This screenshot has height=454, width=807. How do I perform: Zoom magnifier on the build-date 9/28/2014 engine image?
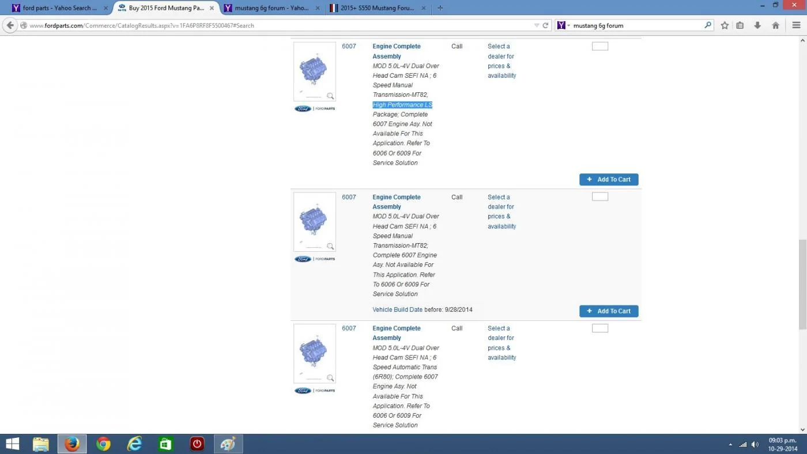(x=330, y=247)
